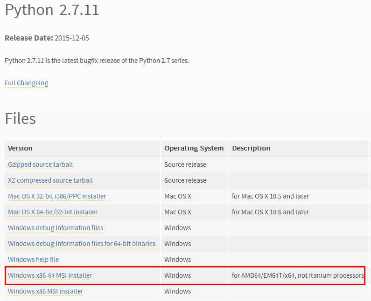Click the Release Date label
Viewport: 371px width, 301px height.
[x=29, y=38]
